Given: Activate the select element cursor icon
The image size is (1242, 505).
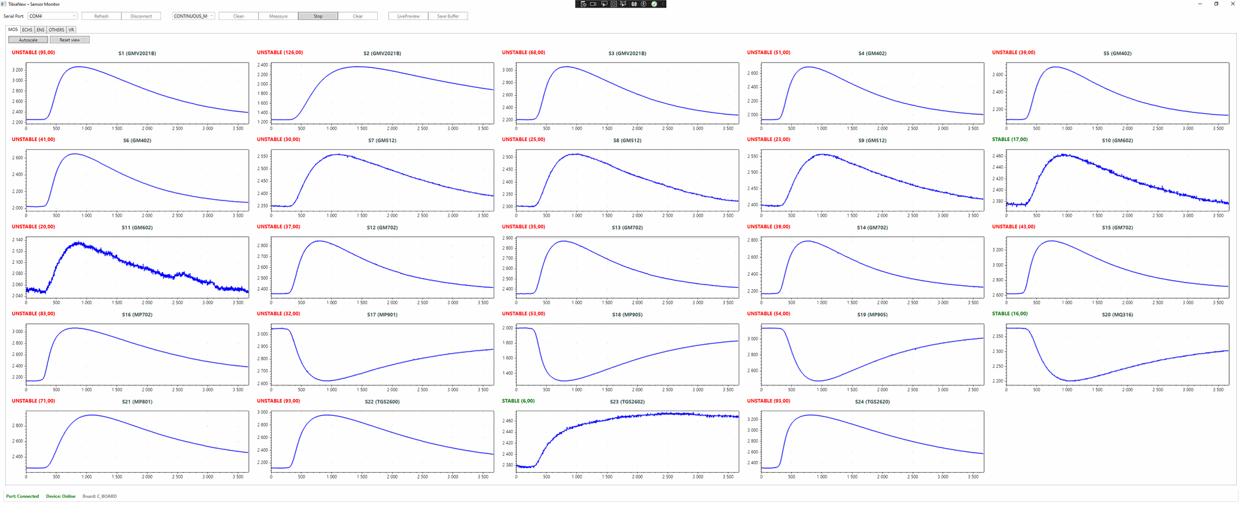Looking at the screenshot, I should (604, 4).
